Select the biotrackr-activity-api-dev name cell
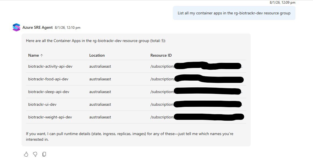This screenshot has height=161, width=313. pyautogui.click(x=50, y=66)
